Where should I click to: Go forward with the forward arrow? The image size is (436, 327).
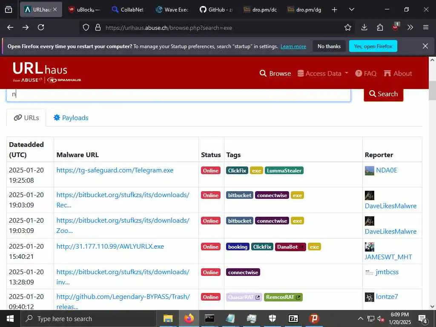[26, 27]
